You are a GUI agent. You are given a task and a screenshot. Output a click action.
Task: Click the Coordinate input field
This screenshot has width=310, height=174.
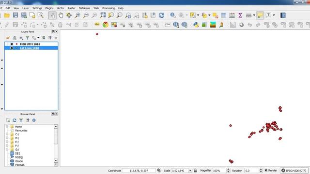(139, 171)
